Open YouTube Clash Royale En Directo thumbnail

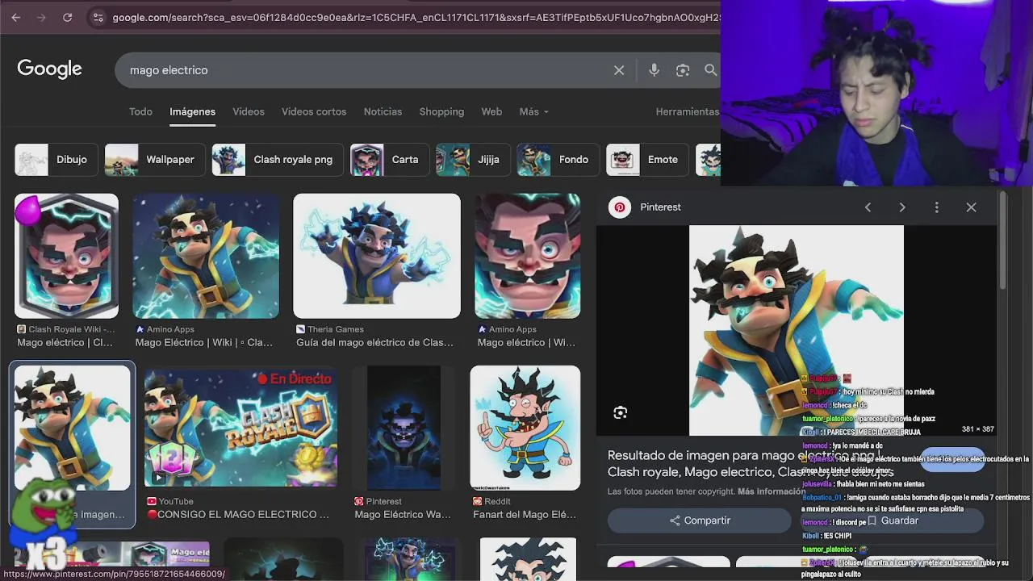coord(240,428)
